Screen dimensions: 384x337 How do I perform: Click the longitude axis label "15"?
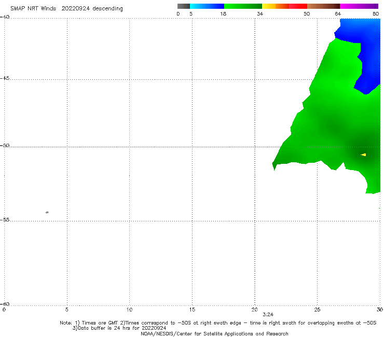(192, 310)
